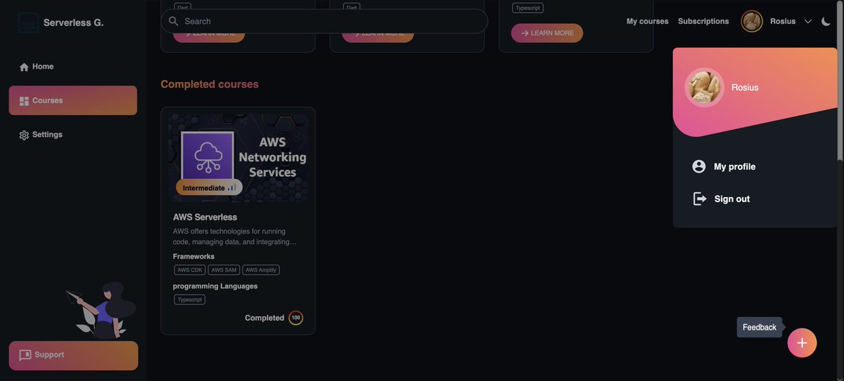
Task: Click the AWS Serverless course title
Action: click(205, 217)
